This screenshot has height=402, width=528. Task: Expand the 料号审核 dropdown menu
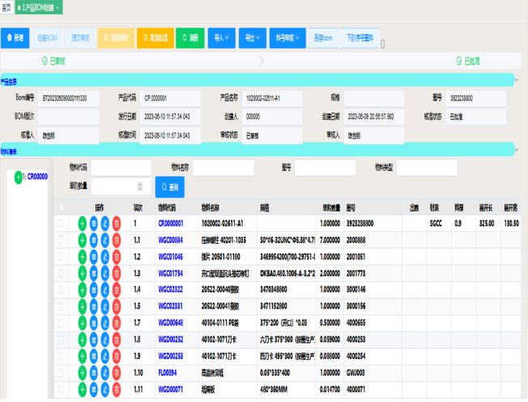pos(287,37)
